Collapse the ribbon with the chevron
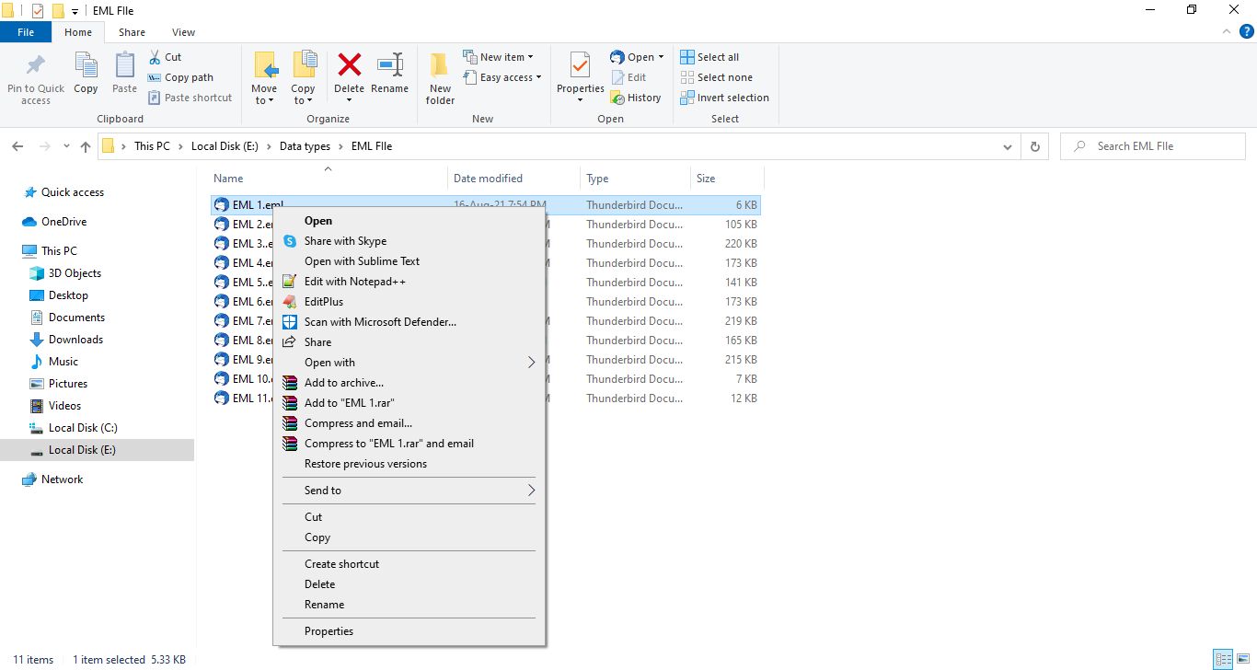The image size is (1257, 670). [x=1228, y=32]
